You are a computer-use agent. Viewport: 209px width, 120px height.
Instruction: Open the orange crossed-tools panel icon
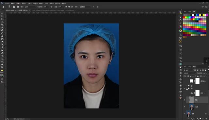click(x=181, y=42)
